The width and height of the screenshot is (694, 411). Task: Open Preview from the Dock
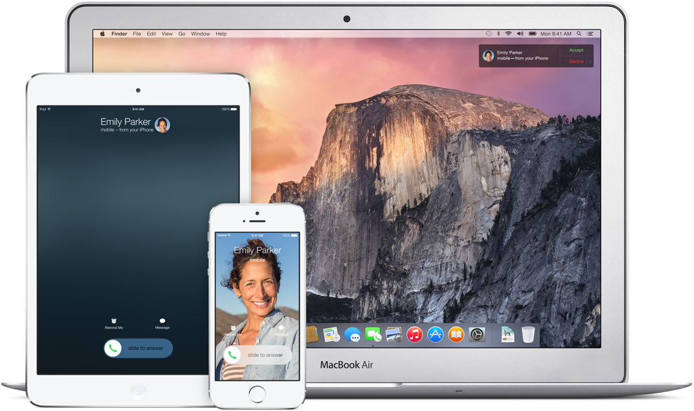pyautogui.click(x=394, y=335)
